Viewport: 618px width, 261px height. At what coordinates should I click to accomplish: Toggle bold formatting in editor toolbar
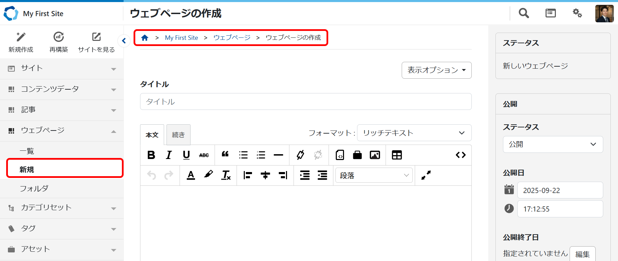151,155
